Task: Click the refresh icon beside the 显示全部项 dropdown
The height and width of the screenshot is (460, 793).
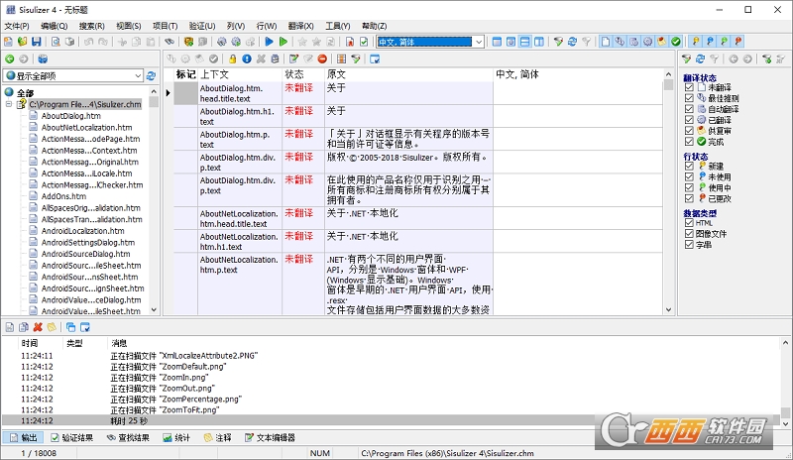Action: (x=151, y=76)
